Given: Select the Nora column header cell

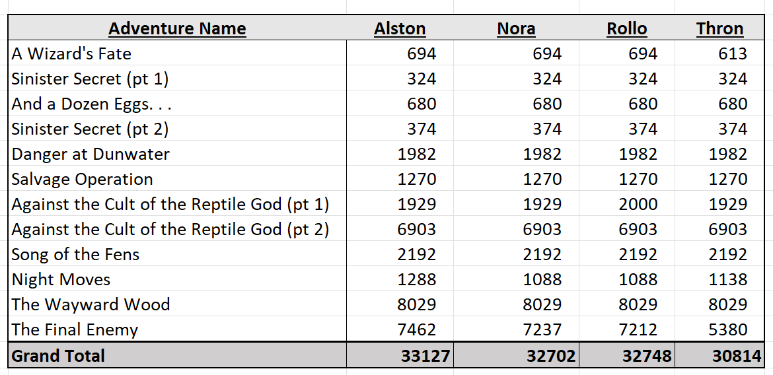Looking at the screenshot, I should [515, 28].
